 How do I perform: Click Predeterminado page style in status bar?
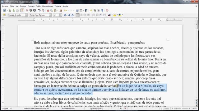tap(68, 109)
